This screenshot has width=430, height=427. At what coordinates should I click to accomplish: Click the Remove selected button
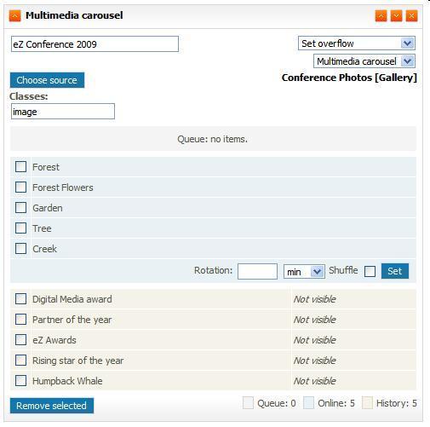[52, 406]
